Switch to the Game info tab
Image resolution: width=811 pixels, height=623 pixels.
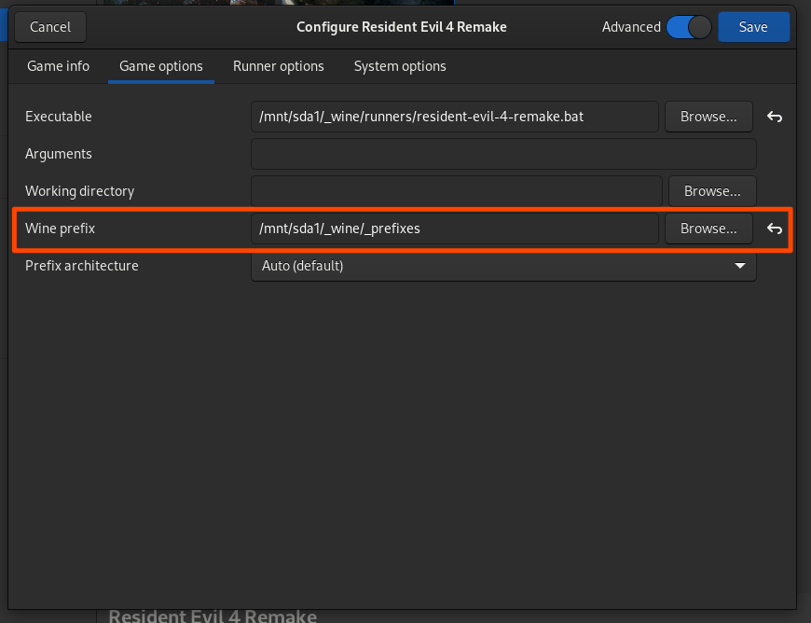58,66
